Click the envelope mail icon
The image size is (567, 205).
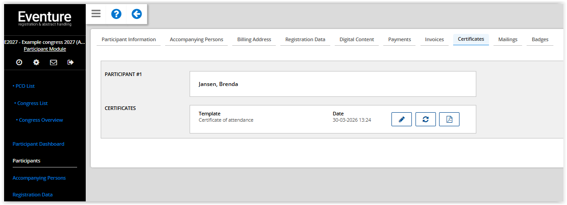[54, 62]
